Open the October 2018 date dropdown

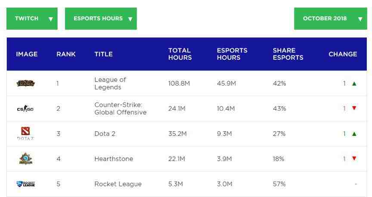click(x=331, y=18)
